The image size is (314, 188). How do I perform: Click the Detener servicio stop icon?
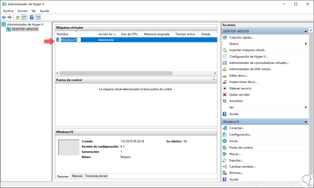(x=225, y=88)
